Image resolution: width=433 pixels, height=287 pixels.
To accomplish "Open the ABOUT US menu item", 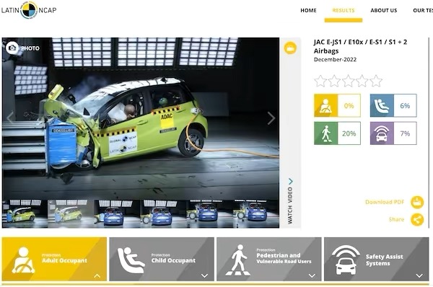I will coord(384,11).
